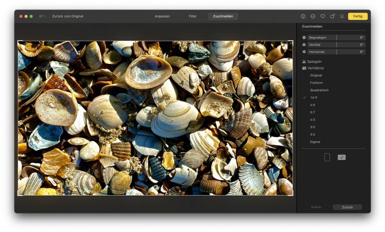
Task: Select the 3:2 aspect ratio
Action: click(x=312, y=134)
